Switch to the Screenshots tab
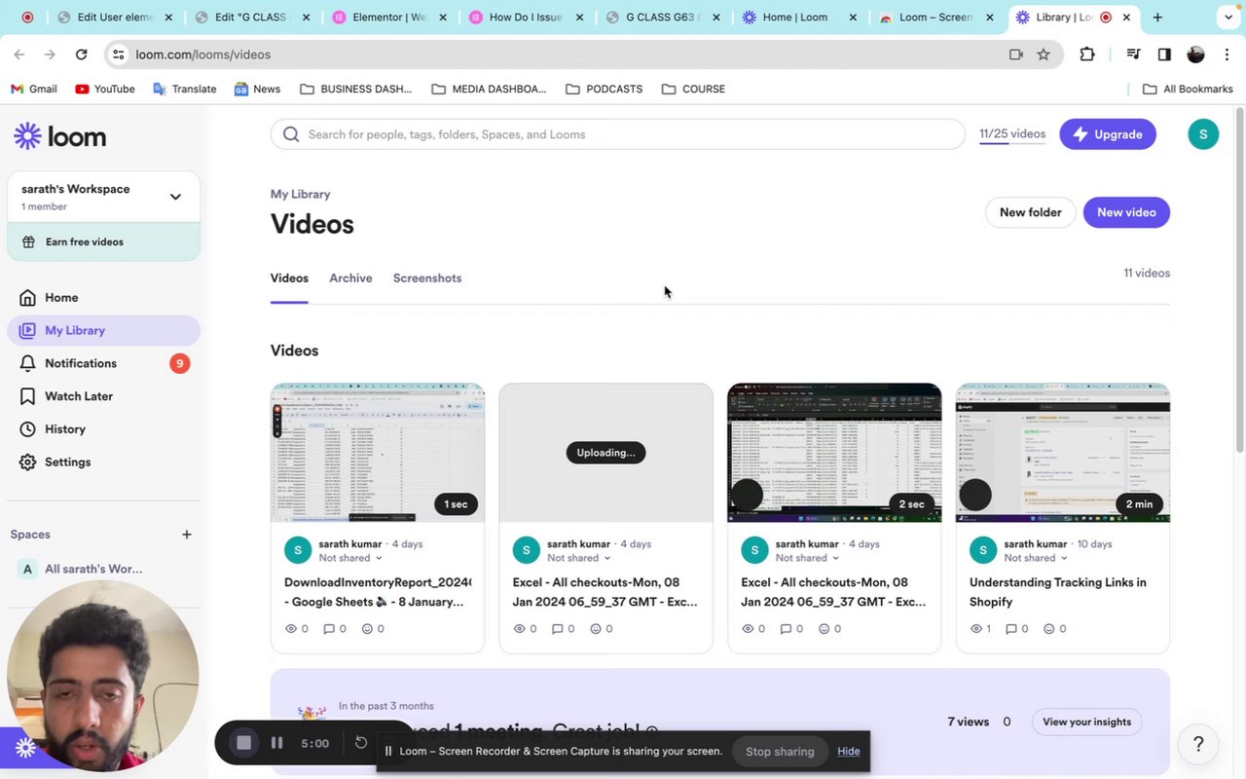 427,278
